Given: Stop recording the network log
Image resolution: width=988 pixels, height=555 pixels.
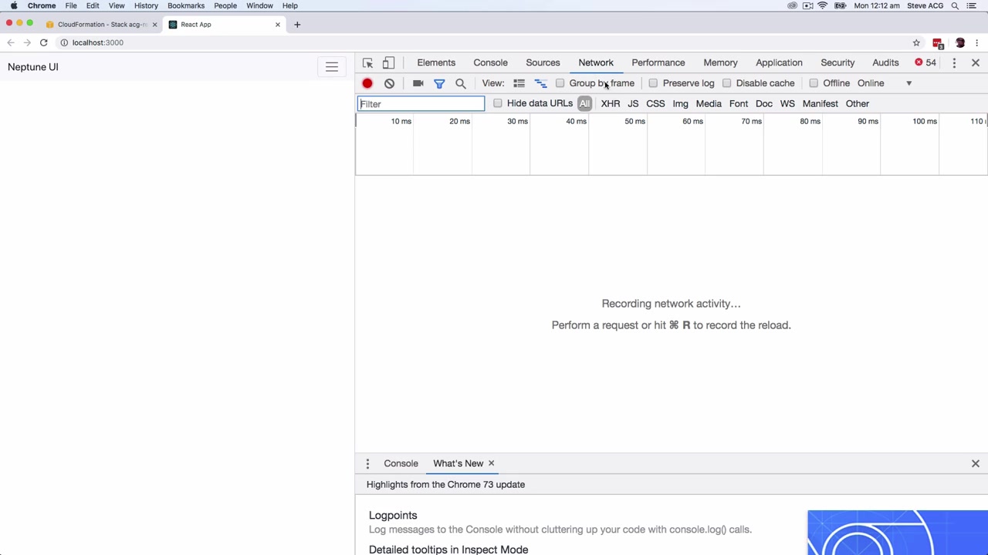Looking at the screenshot, I should click(367, 83).
